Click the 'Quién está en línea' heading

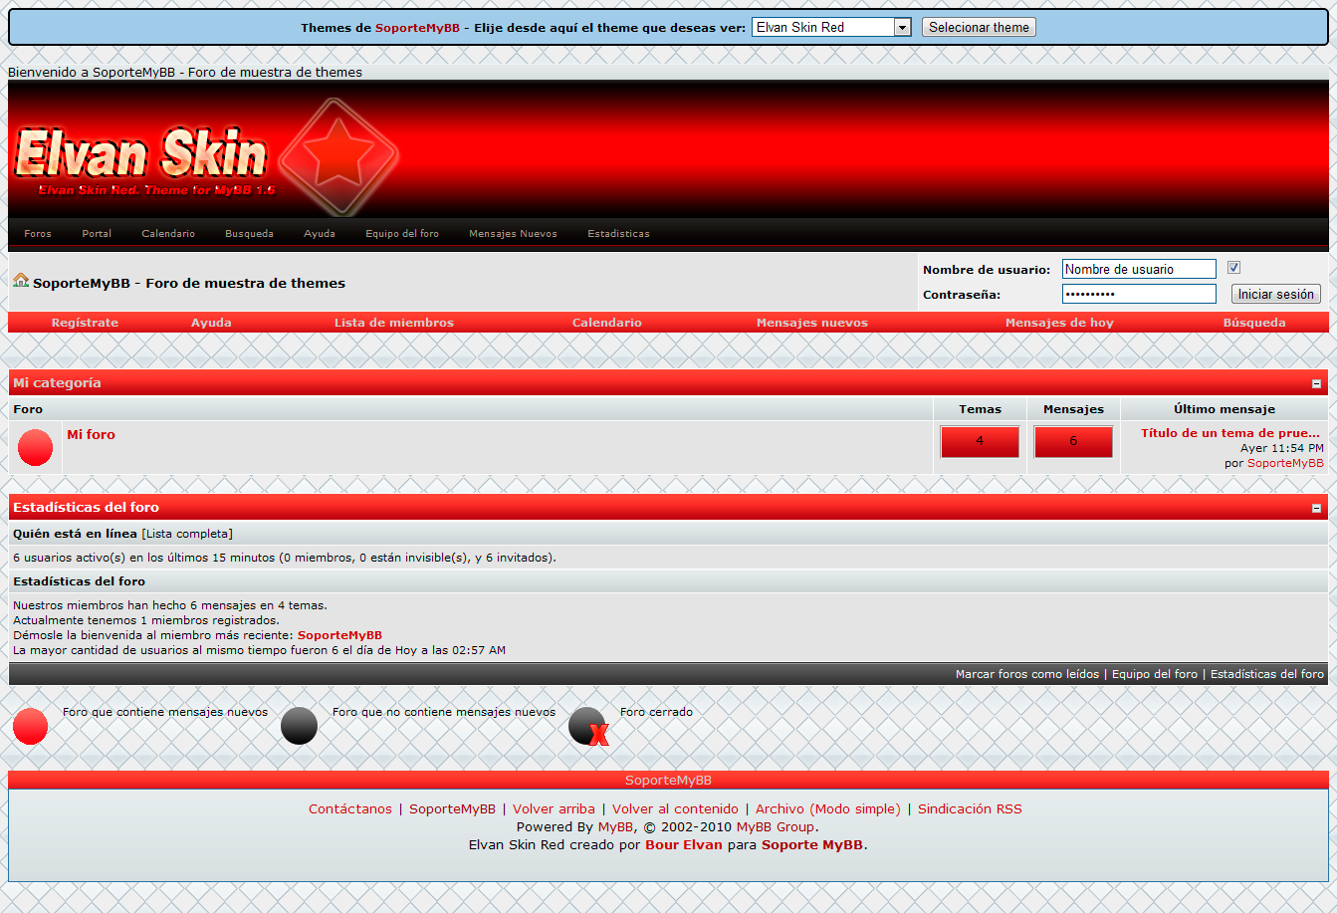tap(75, 534)
